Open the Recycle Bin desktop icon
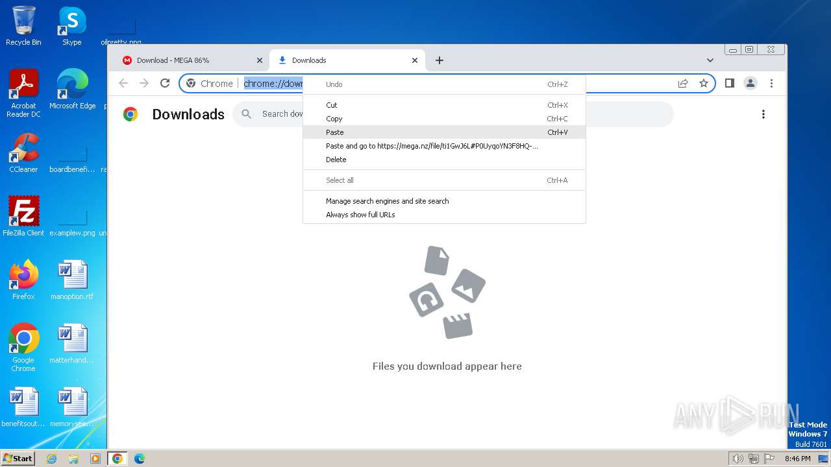 pyautogui.click(x=23, y=26)
